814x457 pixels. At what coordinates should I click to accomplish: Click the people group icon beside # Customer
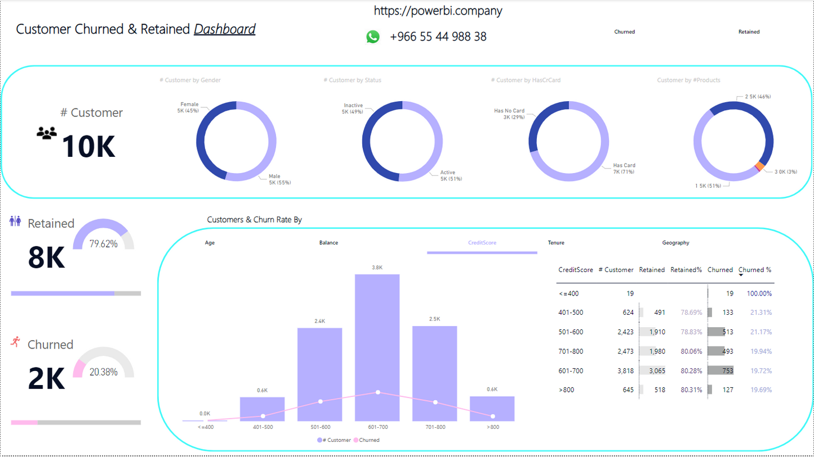tap(47, 133)
